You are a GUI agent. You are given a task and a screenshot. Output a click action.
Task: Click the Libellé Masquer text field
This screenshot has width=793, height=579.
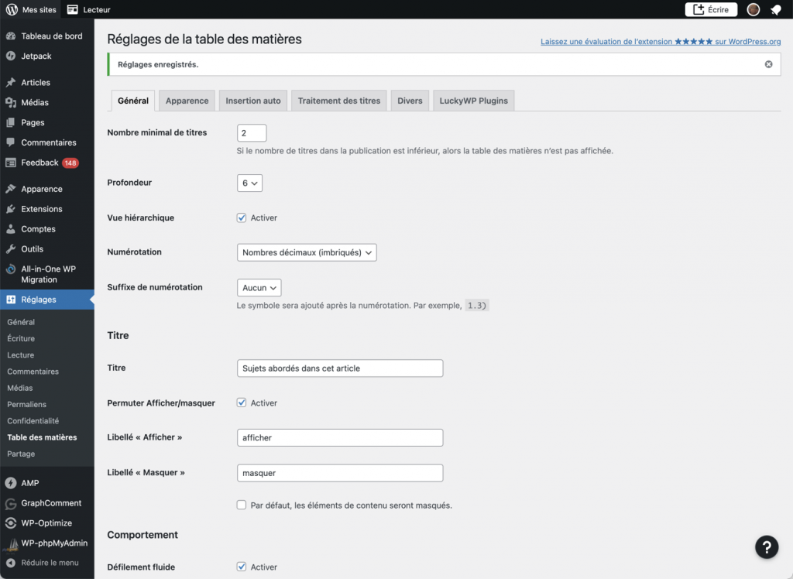340,473
